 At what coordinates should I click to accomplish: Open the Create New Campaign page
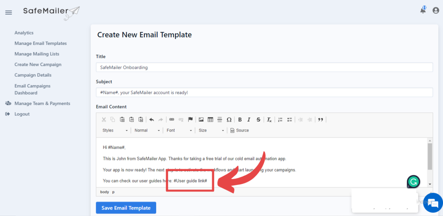[38, 64]
